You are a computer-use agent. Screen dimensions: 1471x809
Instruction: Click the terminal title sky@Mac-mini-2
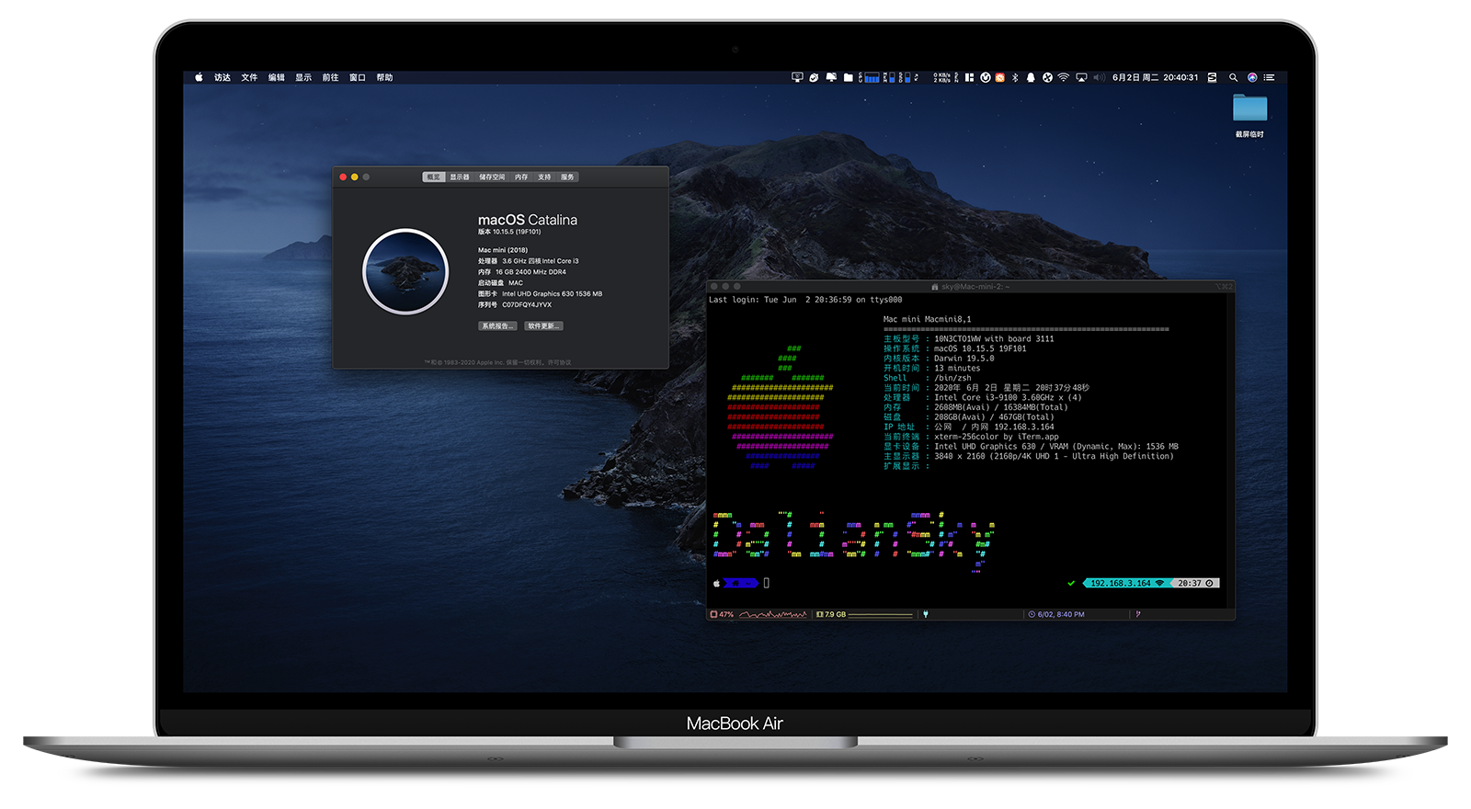tap(975, 287)
